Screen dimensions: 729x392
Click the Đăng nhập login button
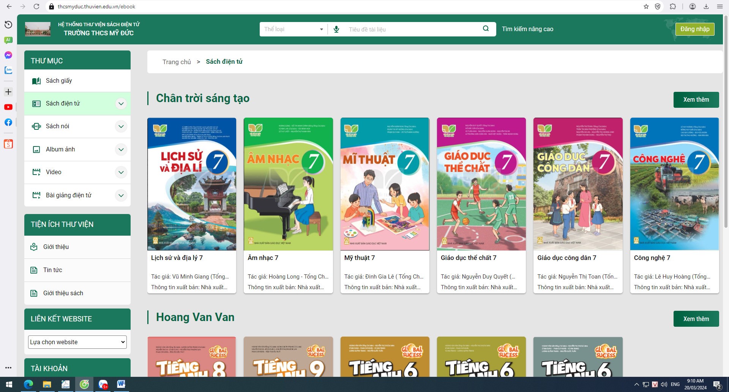(695, 29)
